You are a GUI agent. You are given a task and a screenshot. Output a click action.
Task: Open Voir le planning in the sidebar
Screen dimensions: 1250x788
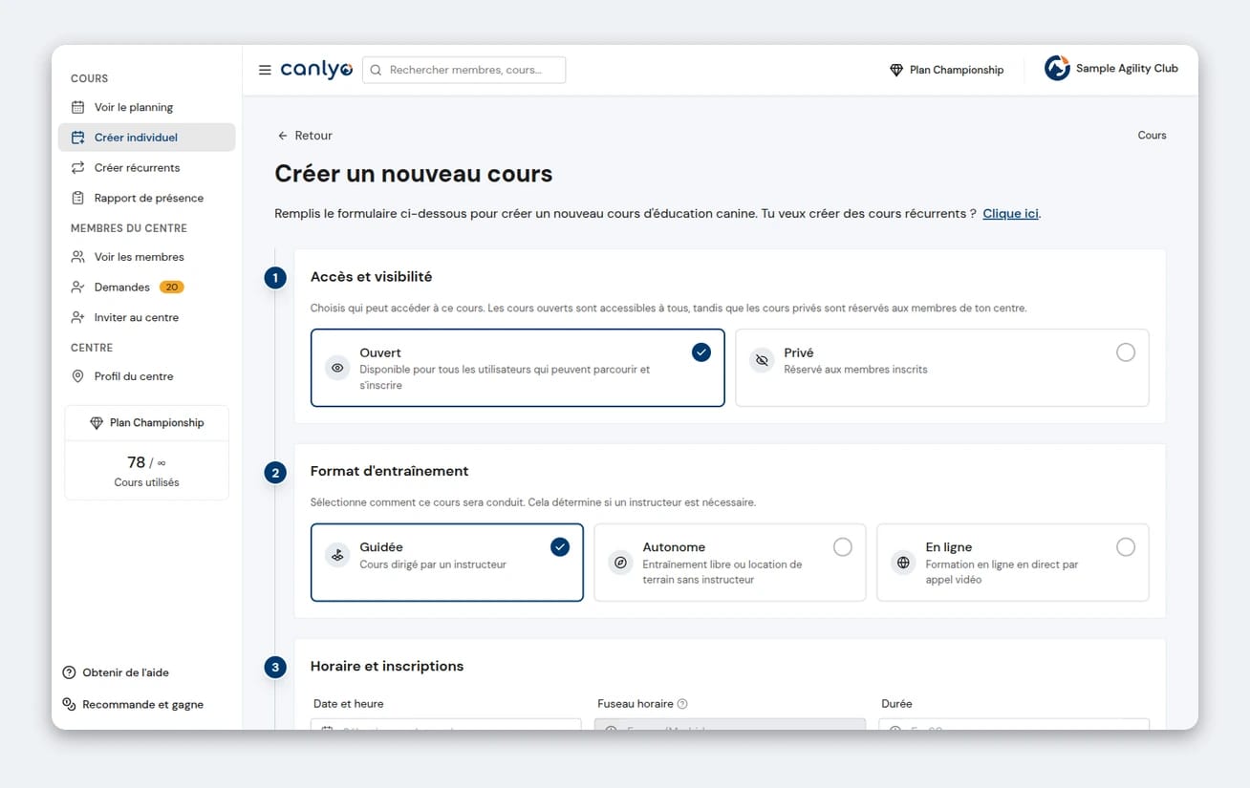(146, 107)
